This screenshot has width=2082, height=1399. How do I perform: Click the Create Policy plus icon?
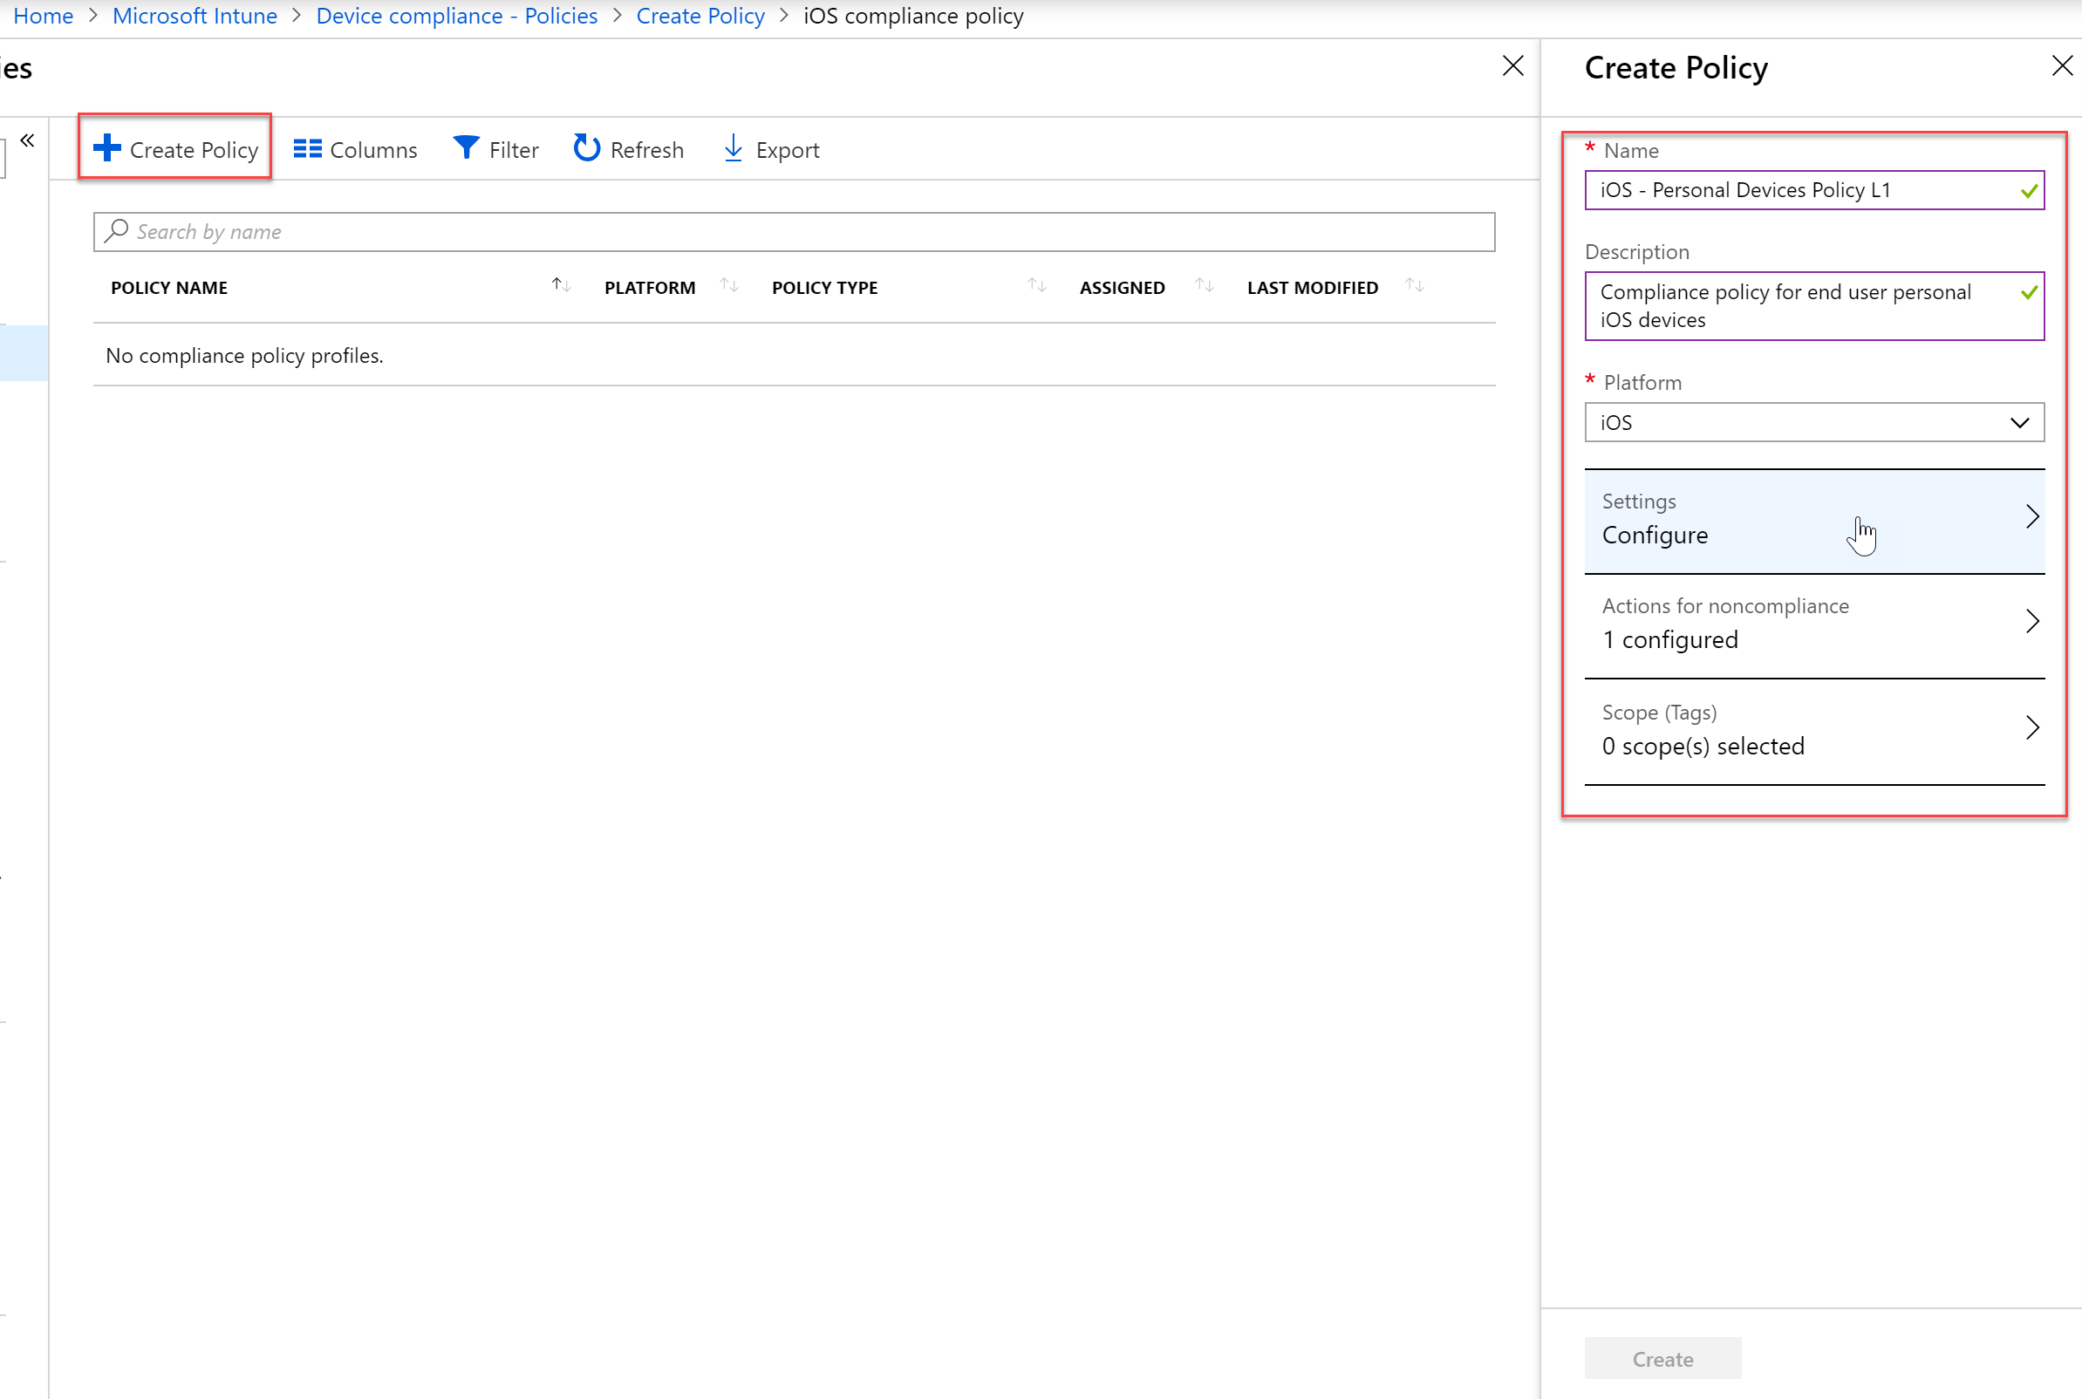[x=107, y=148]
